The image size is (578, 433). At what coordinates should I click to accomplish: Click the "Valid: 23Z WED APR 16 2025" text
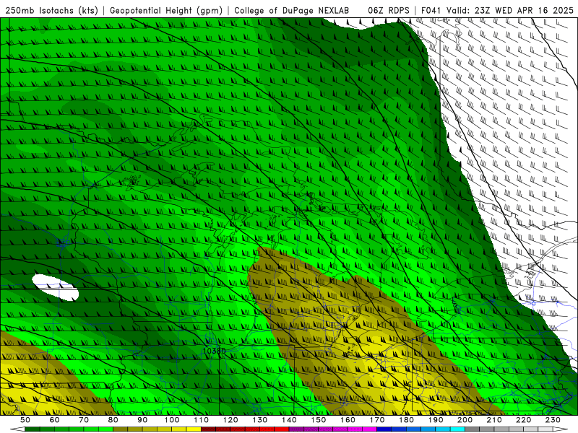[x=509, y=10]
